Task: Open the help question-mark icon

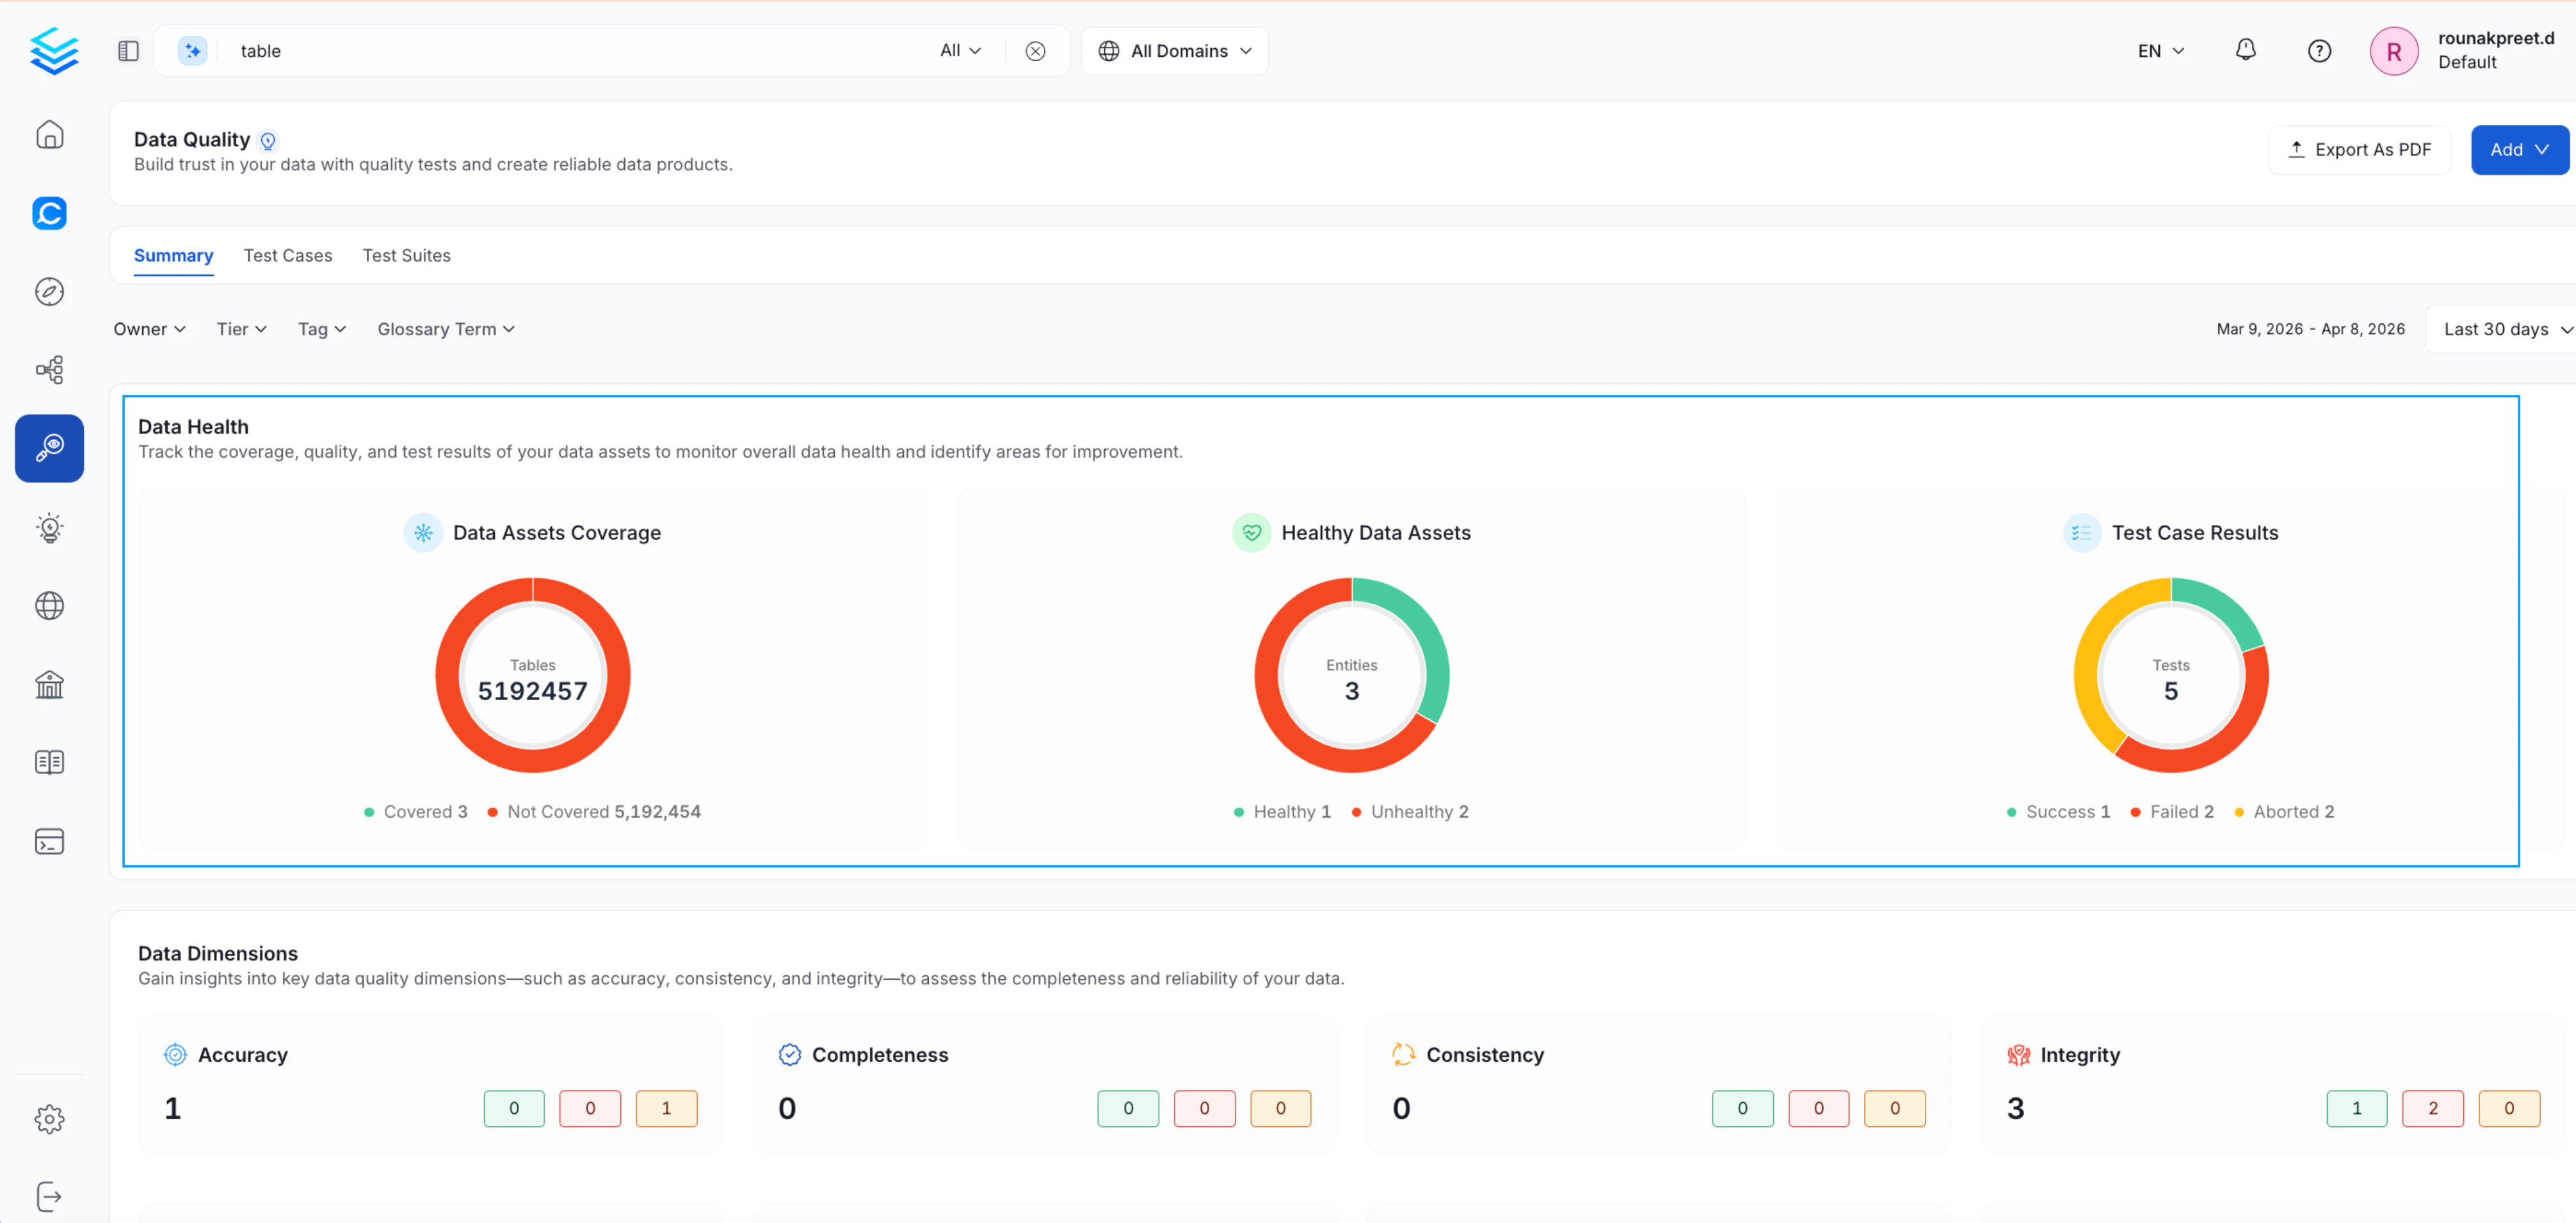Action: [2320, 50]
